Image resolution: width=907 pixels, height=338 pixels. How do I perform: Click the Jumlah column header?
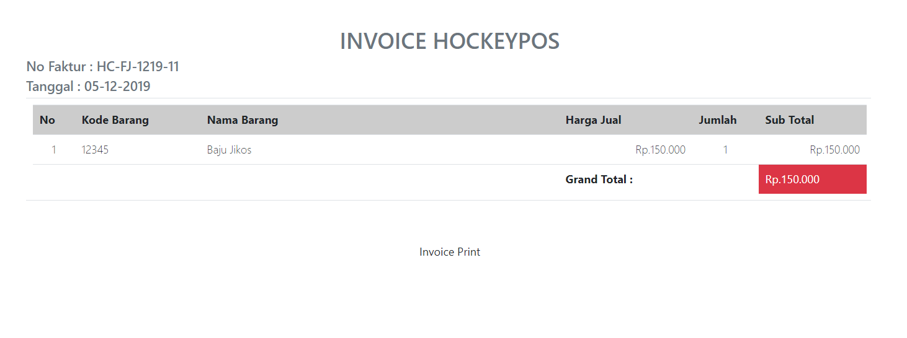point(718,120)
